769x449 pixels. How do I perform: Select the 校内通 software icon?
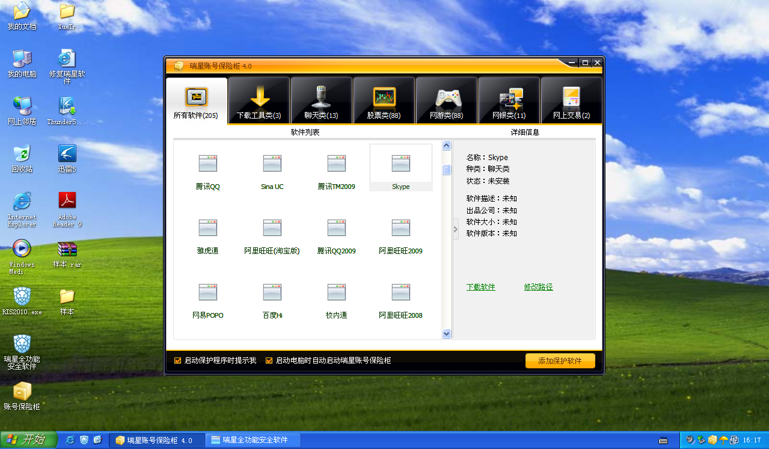click(336, 292)
